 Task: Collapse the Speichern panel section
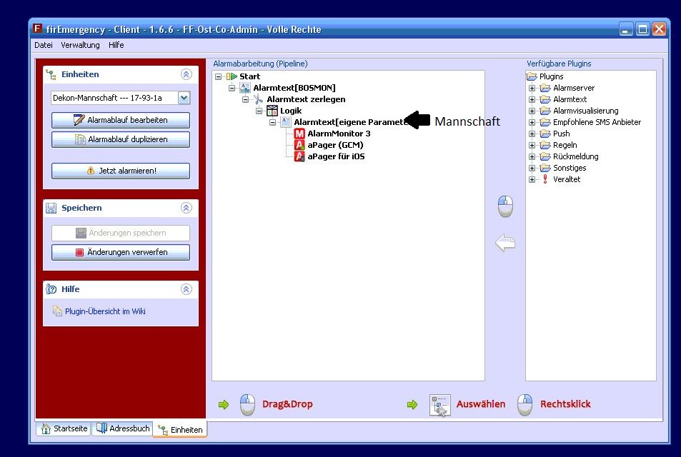[187, 208]
